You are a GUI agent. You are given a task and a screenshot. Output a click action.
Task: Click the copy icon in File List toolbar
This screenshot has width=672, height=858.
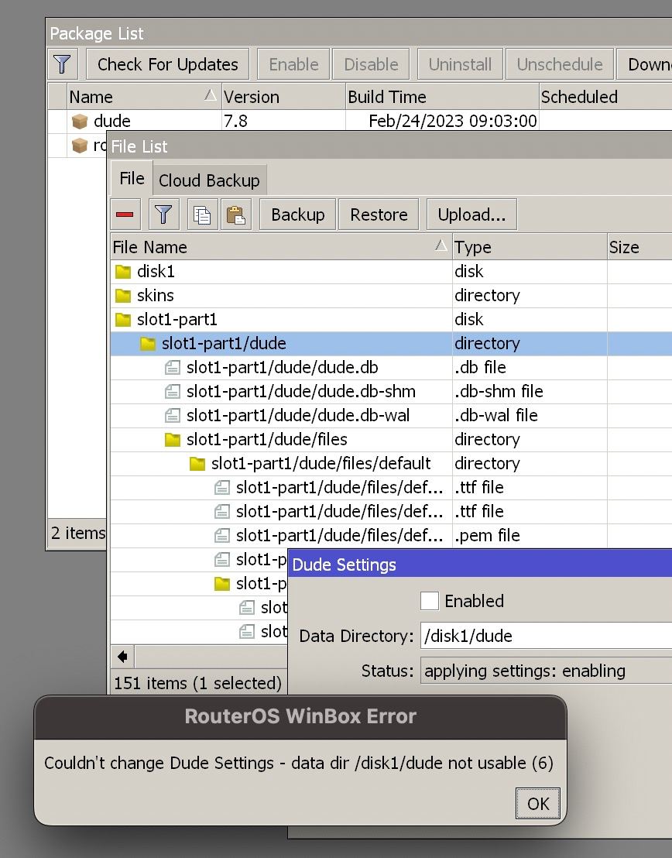click(x=202, y=214)
